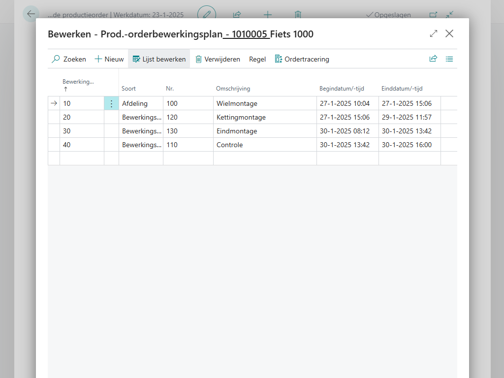Click Nieuw to add a line
504x378 pixels.
click(x=109, y=59)
